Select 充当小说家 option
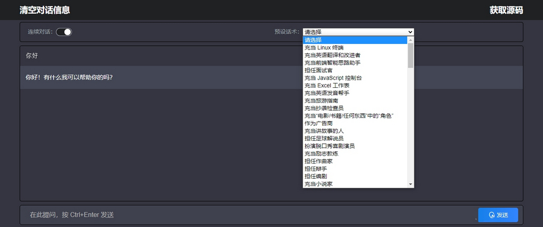The image size is (543, 227). pos(355,184)
